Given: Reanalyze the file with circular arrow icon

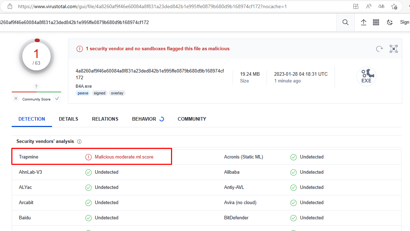Looking at the screenshot, I should click(379, 49).
